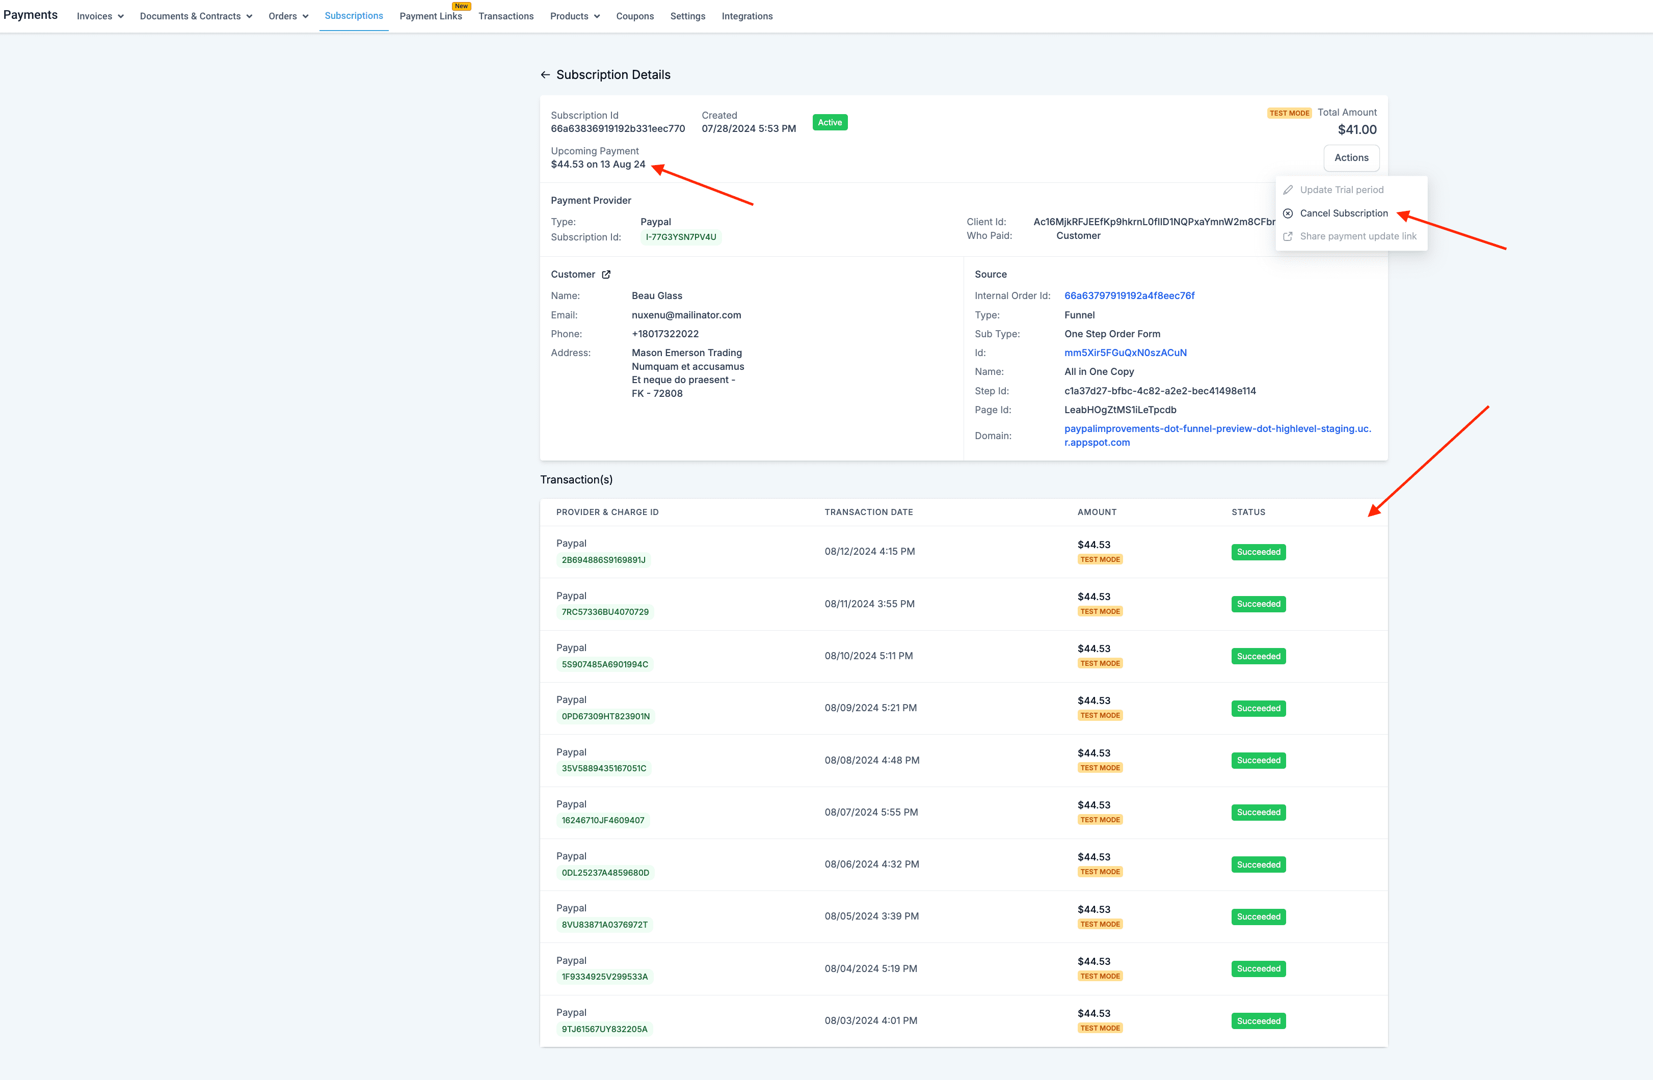
Task: Click the Share payment update link icon
Action: click(x=1288, y=236)
